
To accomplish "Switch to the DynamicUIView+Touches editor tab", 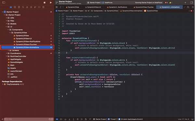I will [x=144, y=7].
